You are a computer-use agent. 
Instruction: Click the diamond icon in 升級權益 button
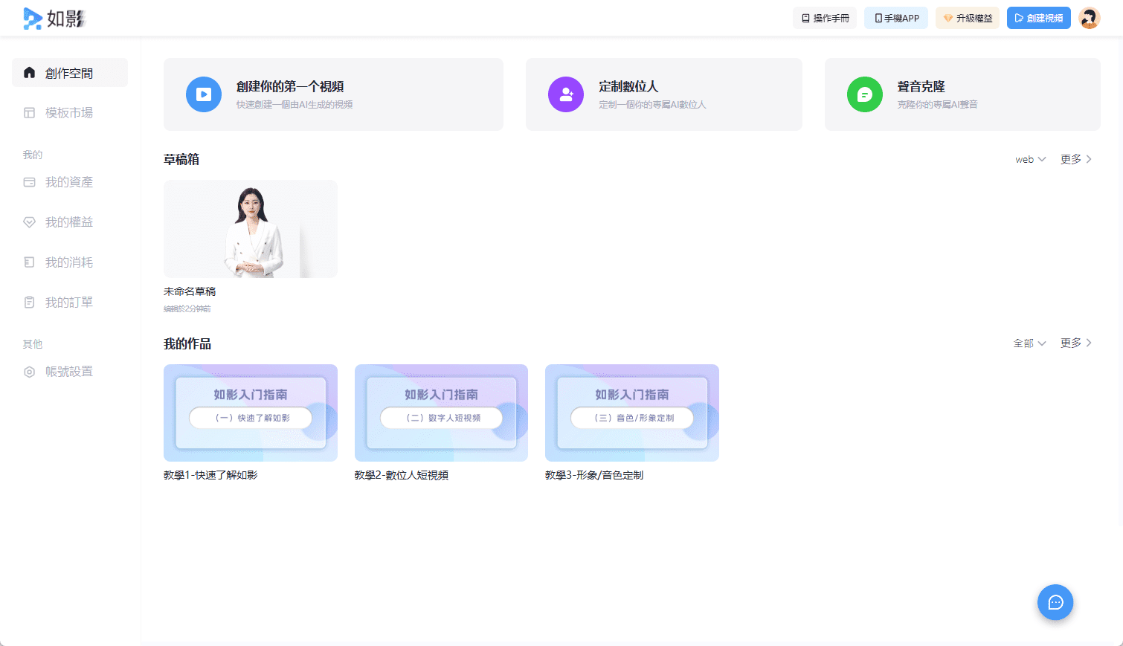point(948,18)
